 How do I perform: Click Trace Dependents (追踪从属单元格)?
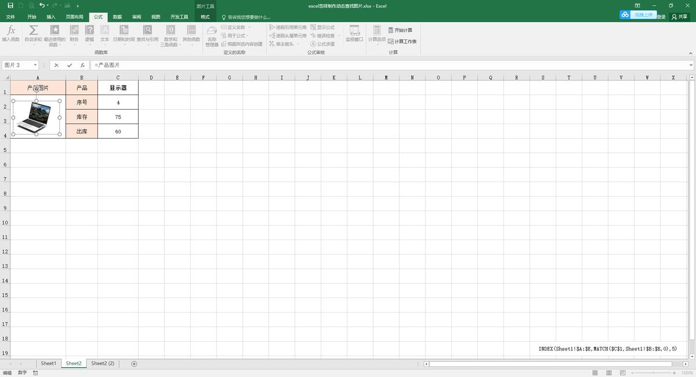point(288,35)
